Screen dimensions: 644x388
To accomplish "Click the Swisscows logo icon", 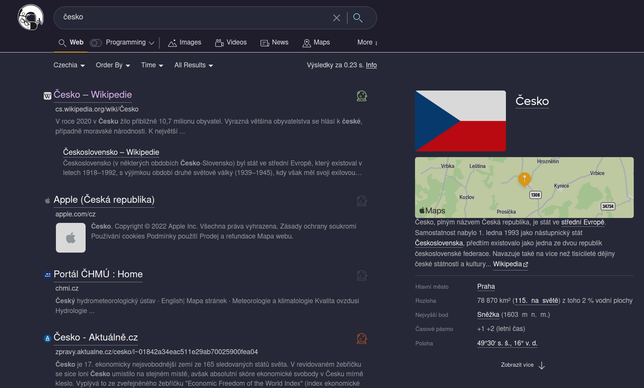I will click(30, 17).
